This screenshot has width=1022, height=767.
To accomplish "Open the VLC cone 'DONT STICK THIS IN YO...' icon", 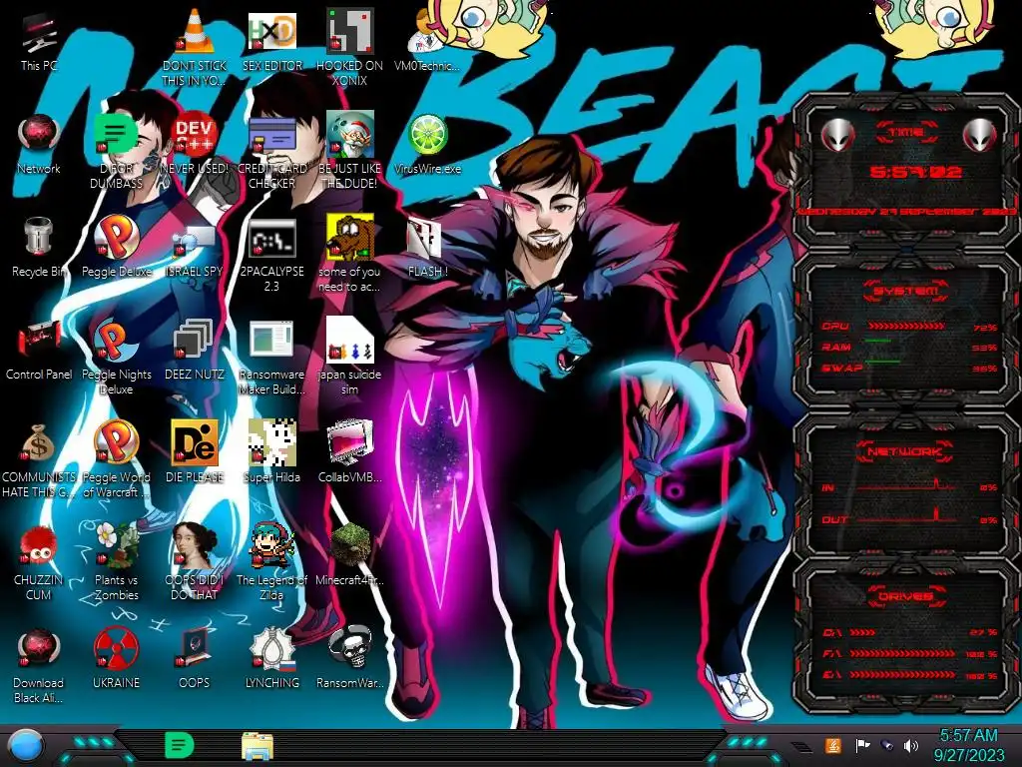I will coord(195,47).
